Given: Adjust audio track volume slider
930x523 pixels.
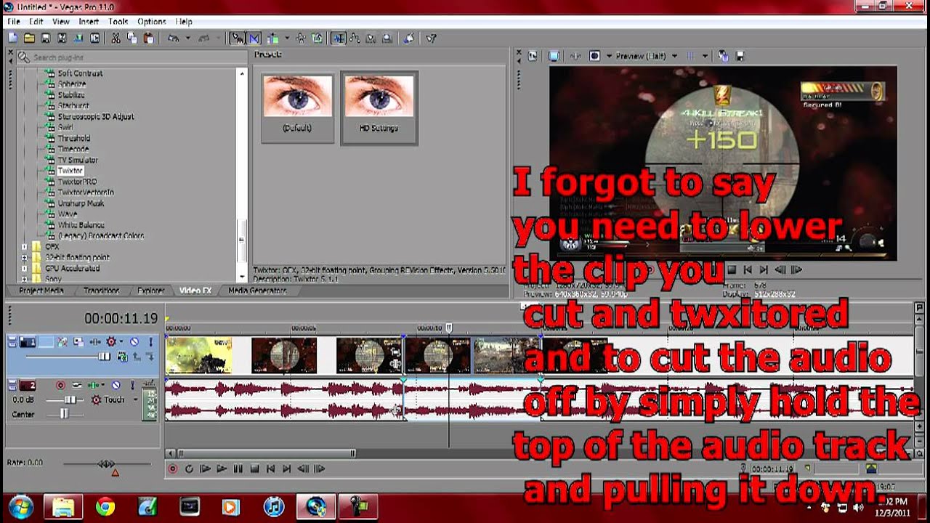Looking at the screenshot, I should pos(70,400).
